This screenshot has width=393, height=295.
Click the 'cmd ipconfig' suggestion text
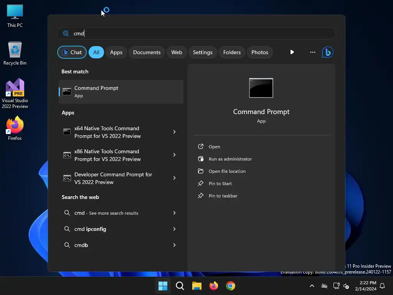(90, 229)
